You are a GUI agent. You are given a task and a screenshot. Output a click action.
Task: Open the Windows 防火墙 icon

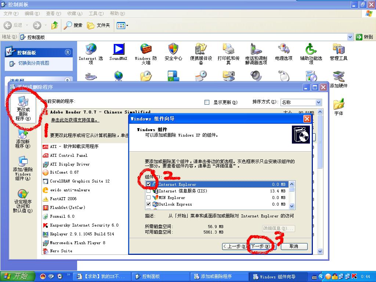pos(146,54)
